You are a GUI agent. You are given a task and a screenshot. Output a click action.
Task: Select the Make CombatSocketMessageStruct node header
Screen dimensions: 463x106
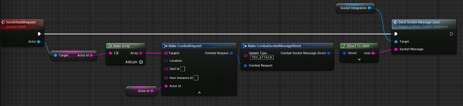(x=287, y=46)
